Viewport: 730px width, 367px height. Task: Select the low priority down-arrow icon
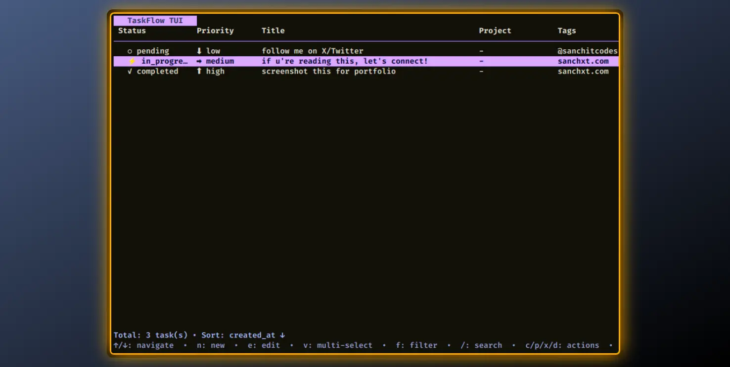coord(199,51)
